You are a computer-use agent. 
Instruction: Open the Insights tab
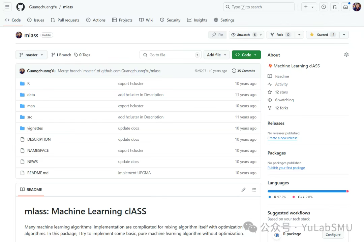197,20
